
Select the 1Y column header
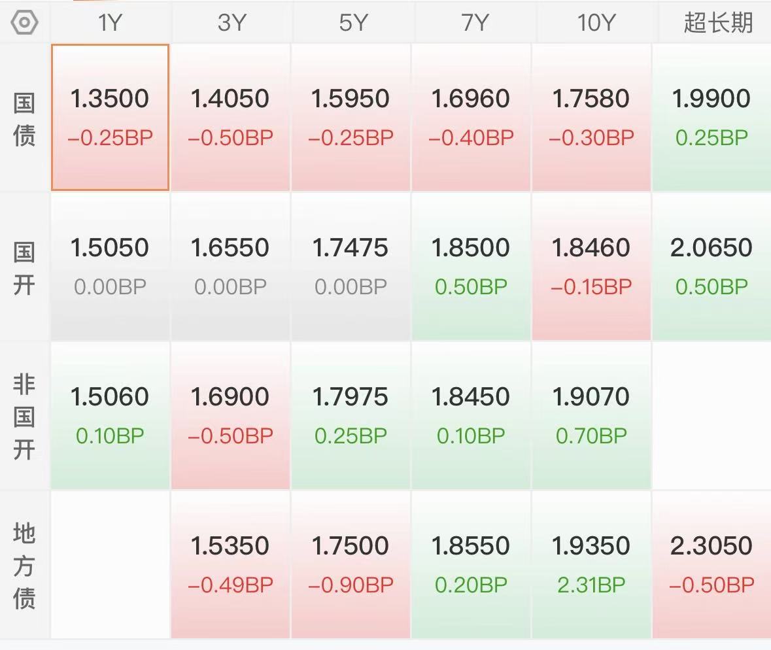coord(110,23)
